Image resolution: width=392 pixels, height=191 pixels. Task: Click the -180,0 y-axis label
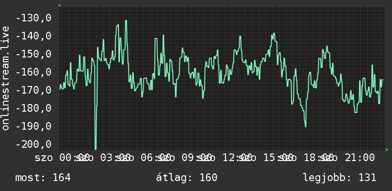pyautogui.click(x=33, y=108)
